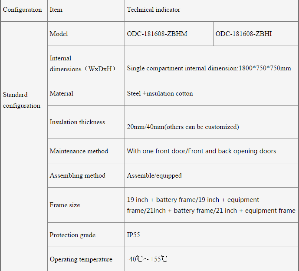Viewport: 299px width, 271px height.
Task: Click the front and back doors text
Action: coord(201,151)
